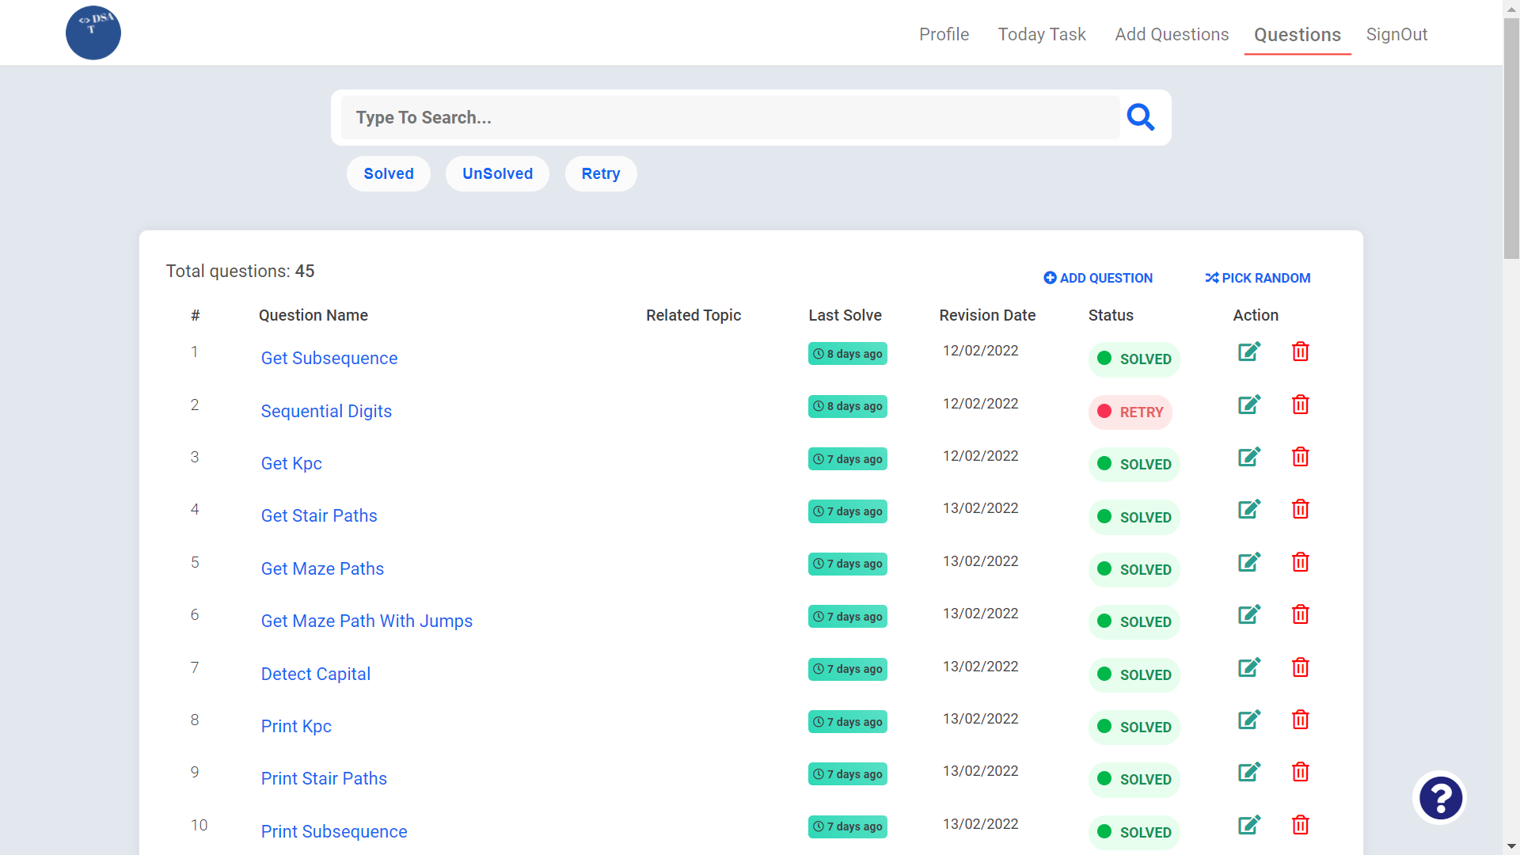Delete the Print Kpc question
1520x855 pixels.
click(1300, 720)
